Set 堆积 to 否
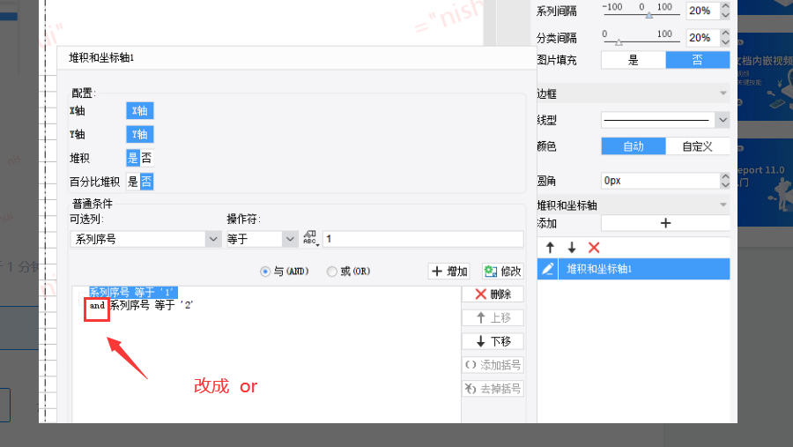Viewport: 793px width, 447px height. click(x=146, y=158)
